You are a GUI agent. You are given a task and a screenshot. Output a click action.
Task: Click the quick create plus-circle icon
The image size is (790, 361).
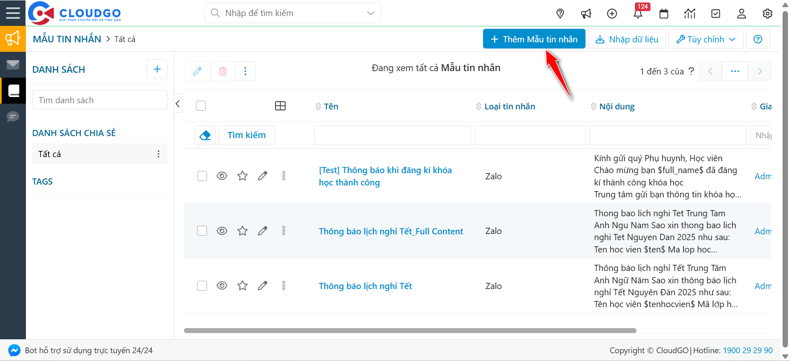612,14
